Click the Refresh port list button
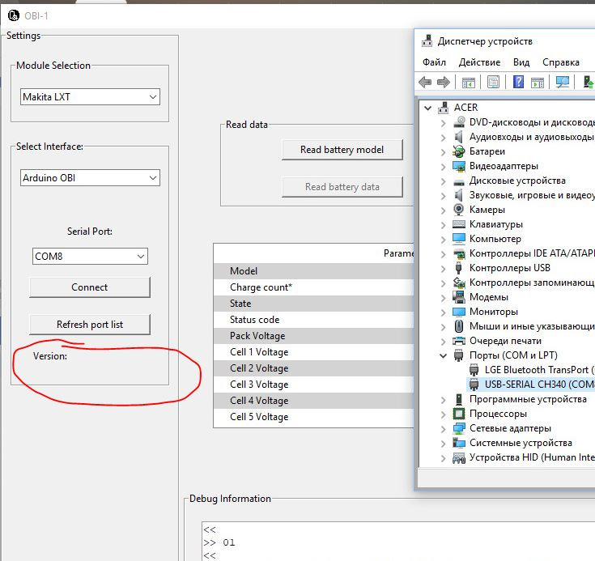Image resolution: width=595 pixels, height=561 pixels. (x=90, y=325)
